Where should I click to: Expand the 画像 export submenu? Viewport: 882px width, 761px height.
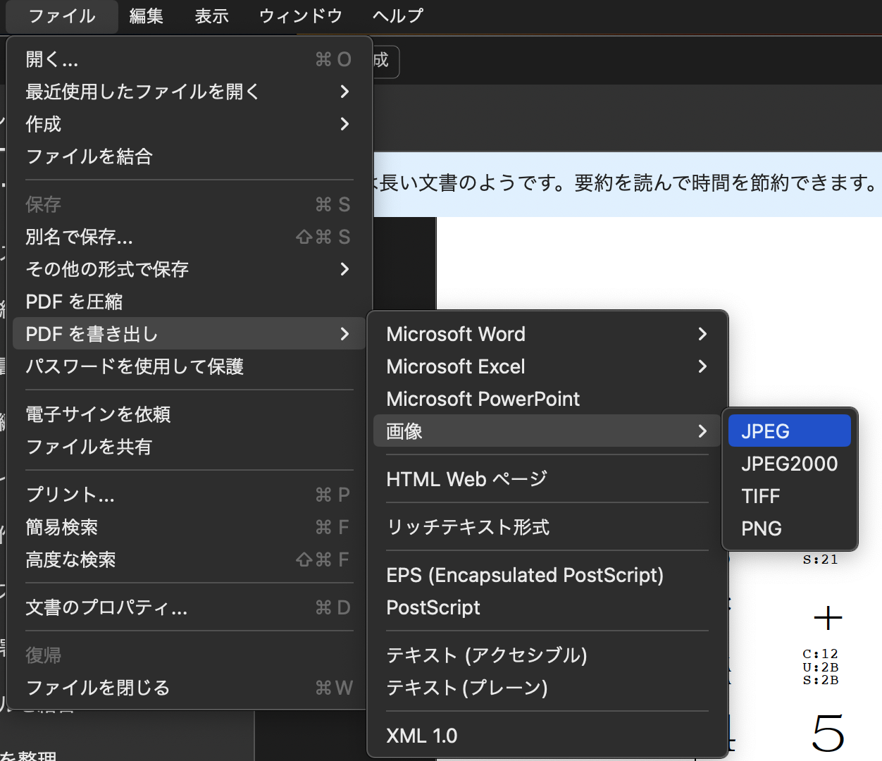[547, 431]
